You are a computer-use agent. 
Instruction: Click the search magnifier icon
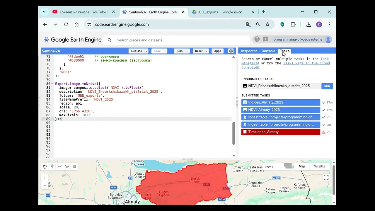pyautogui.click(x=110, y=40)
